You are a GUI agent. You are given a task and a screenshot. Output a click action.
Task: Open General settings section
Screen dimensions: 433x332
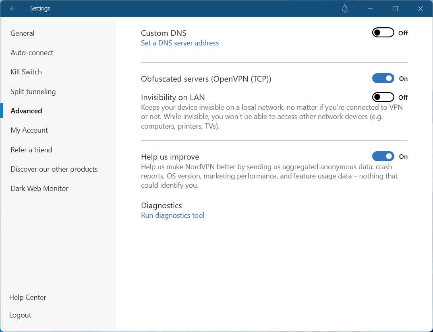23,33
